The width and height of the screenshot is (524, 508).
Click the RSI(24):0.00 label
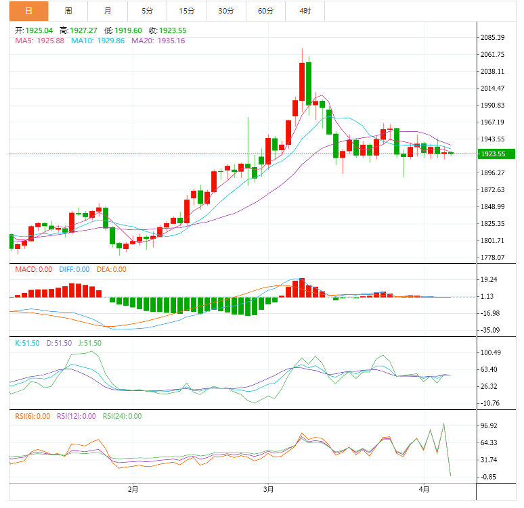pos(123,417)
